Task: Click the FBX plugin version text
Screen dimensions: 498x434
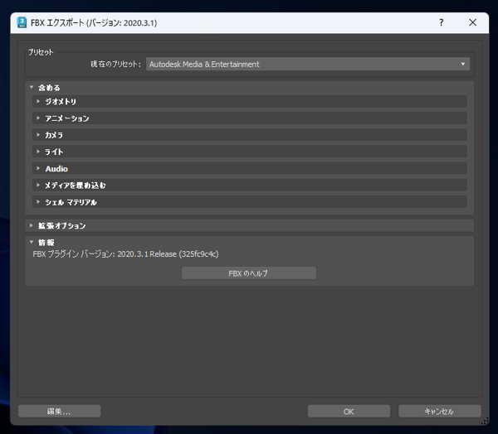Action: pos(126,254)
